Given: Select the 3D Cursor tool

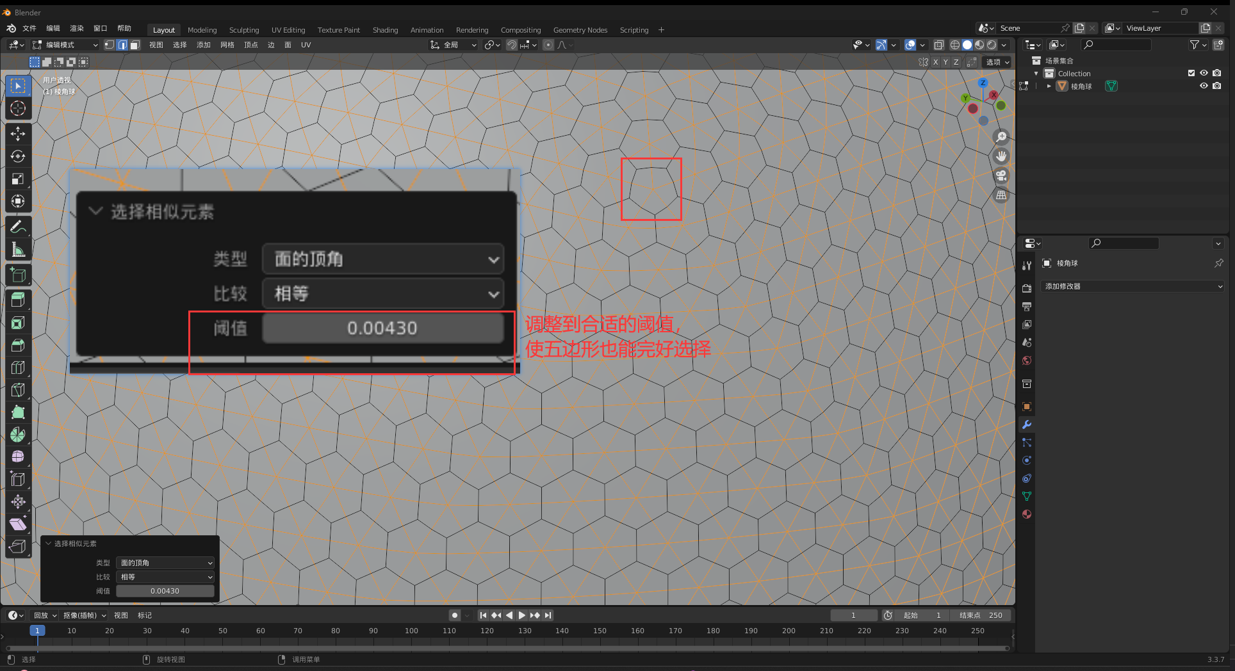Looking at the screenshot, I should tap(18, 108).
